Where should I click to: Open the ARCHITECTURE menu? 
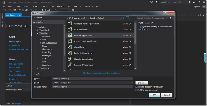64,6
